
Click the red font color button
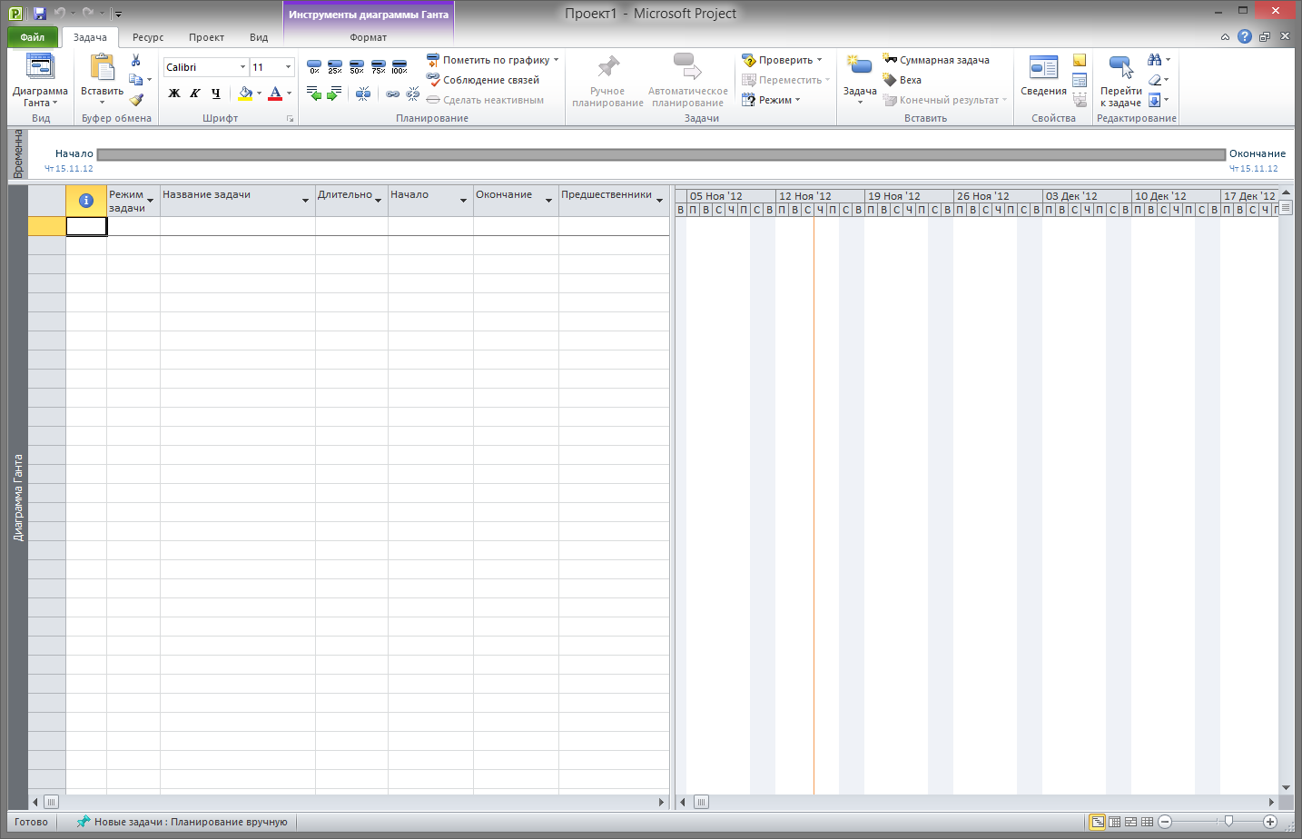tap(275, 93)
